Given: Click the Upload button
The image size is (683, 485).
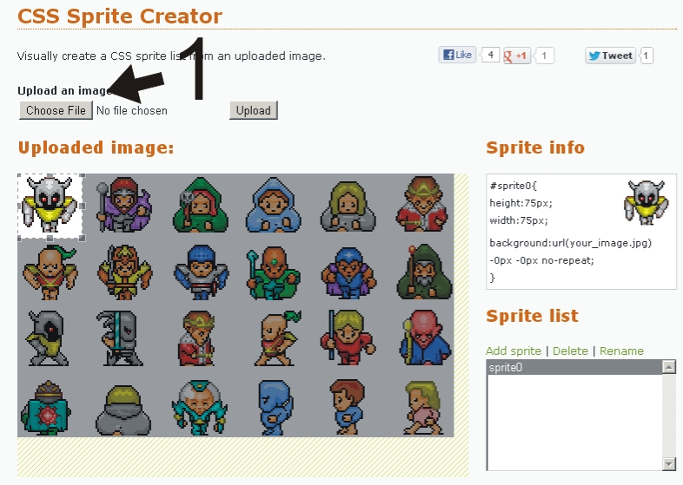Looking at the screenshot, I should click(254, 110).
